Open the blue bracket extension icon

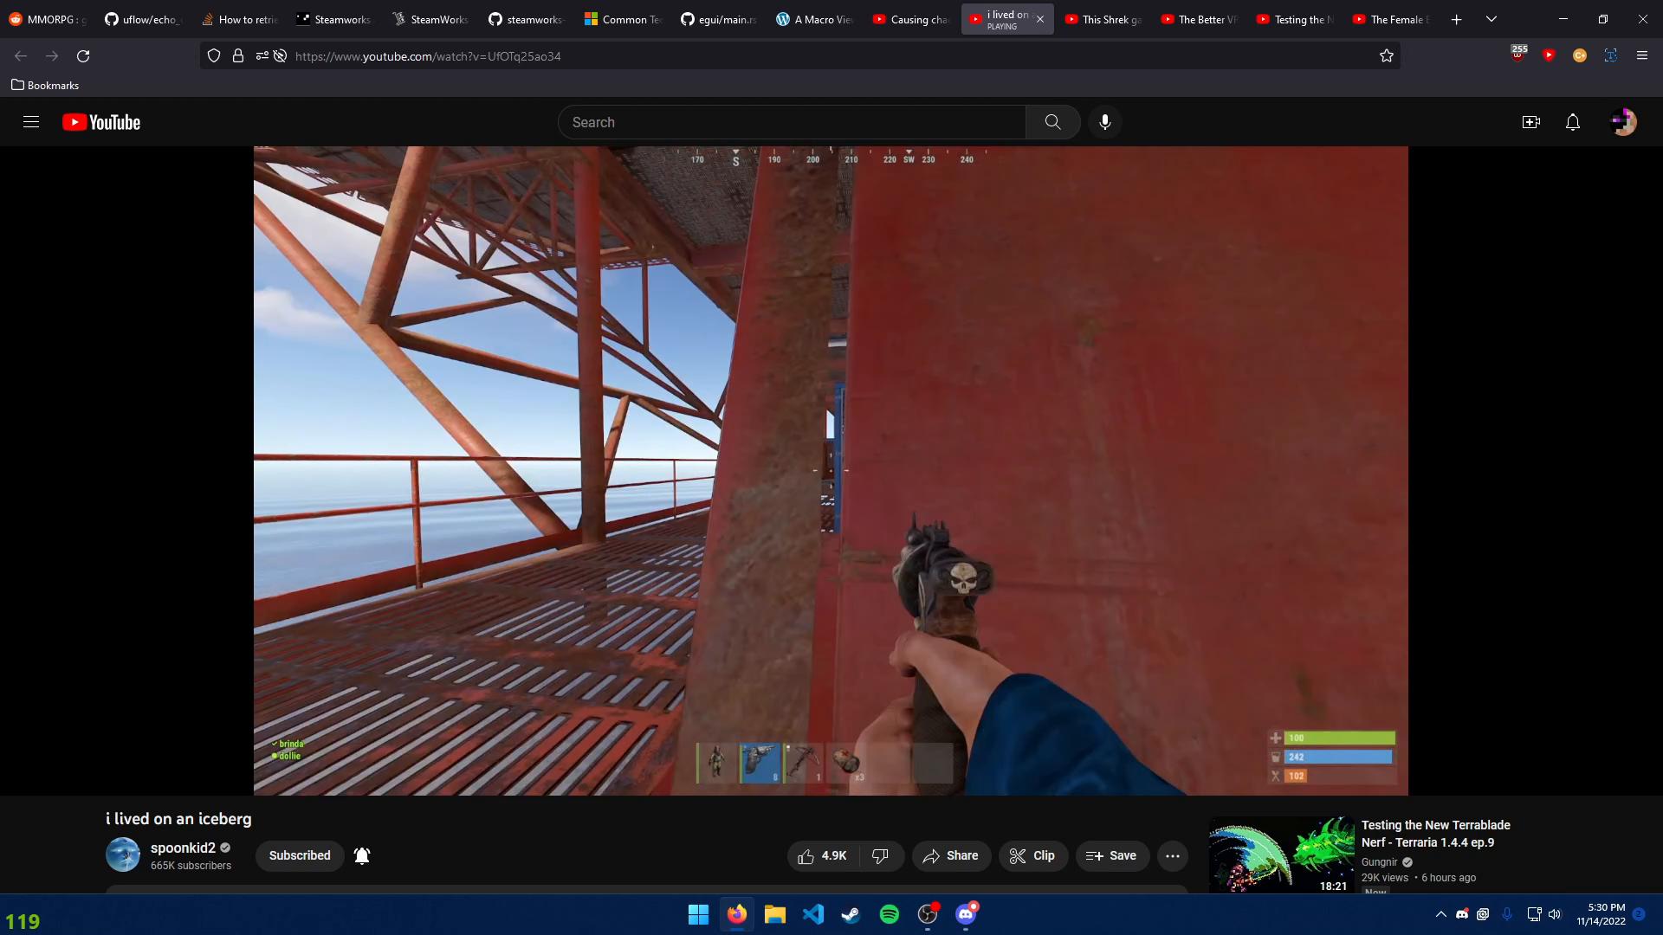1611,55
